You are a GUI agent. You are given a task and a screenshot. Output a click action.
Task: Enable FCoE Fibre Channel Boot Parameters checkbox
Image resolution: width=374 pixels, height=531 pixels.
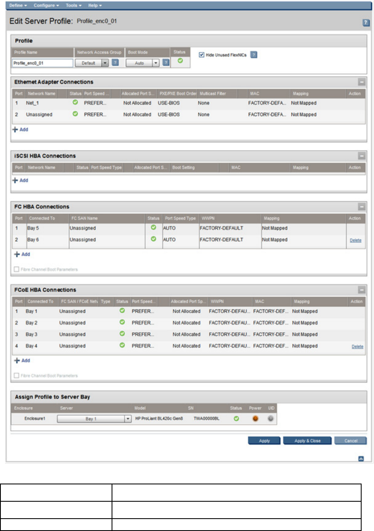17,376
